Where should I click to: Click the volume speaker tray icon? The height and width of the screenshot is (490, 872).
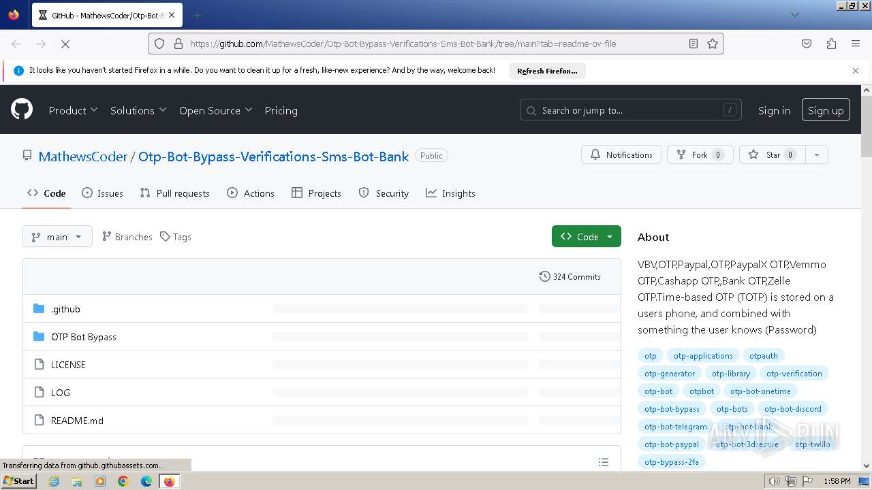tap(774, 481)
